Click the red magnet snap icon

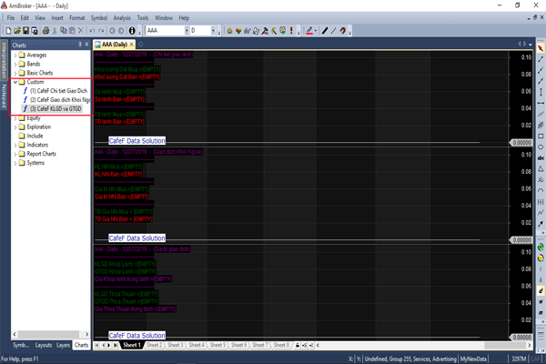[343, 31]
